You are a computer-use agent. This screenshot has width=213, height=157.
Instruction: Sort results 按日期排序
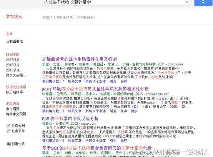pos(14,92)
